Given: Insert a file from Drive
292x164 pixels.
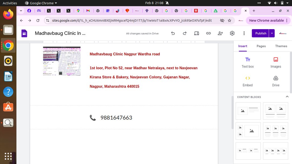Looking at the screenshot, I should tap(276, 81).
